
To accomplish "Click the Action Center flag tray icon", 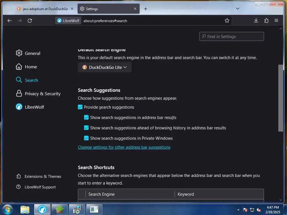I will (245, 210).
